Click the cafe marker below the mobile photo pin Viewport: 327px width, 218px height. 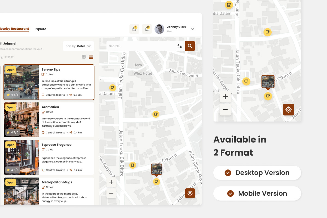click(x=268, y=96)
